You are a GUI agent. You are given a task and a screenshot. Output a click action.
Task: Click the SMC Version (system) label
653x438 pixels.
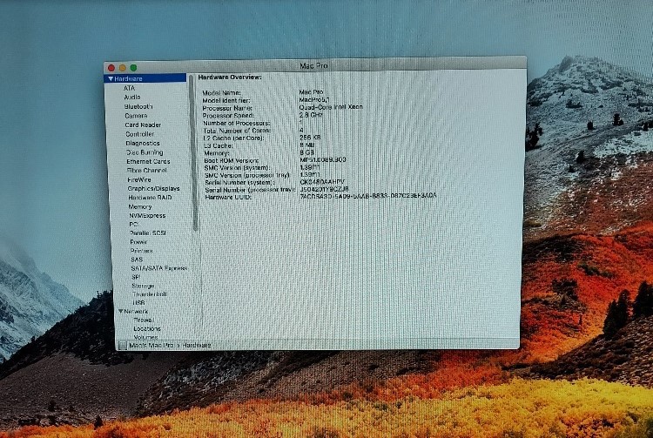tap(237, 168)
